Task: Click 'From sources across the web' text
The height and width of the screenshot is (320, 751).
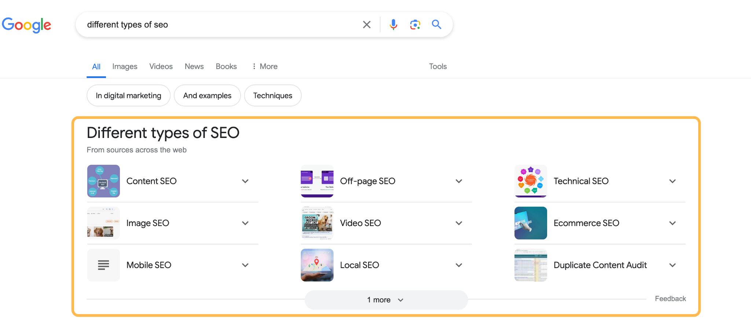Action: click(x=137, y=150)
